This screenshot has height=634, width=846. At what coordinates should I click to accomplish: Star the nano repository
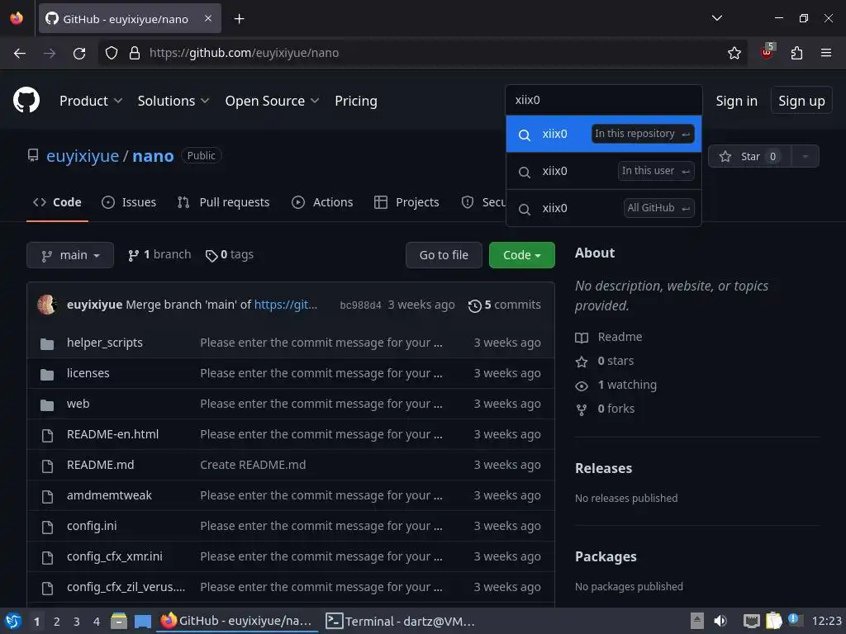[x=750, y=156]
